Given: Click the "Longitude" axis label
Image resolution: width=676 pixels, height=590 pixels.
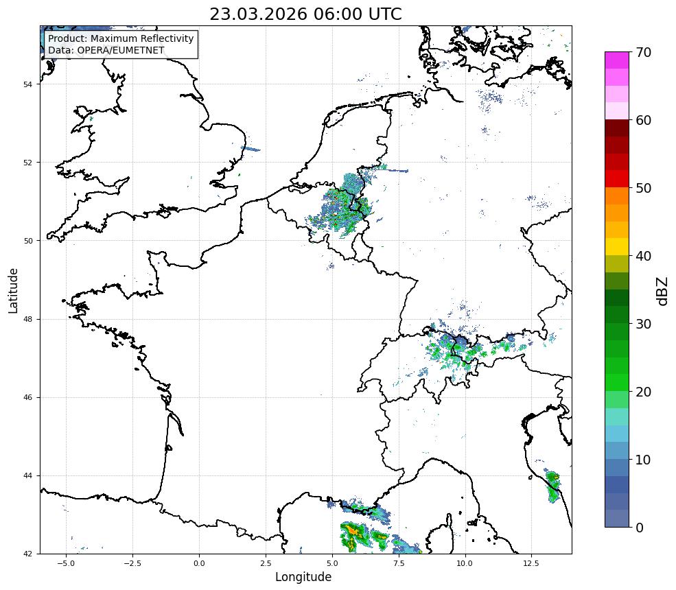Looking at the screenshot, I should [303, 577].
